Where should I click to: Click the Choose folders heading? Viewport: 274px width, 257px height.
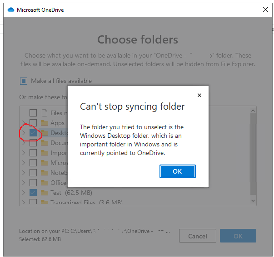(x=138, y=39)
